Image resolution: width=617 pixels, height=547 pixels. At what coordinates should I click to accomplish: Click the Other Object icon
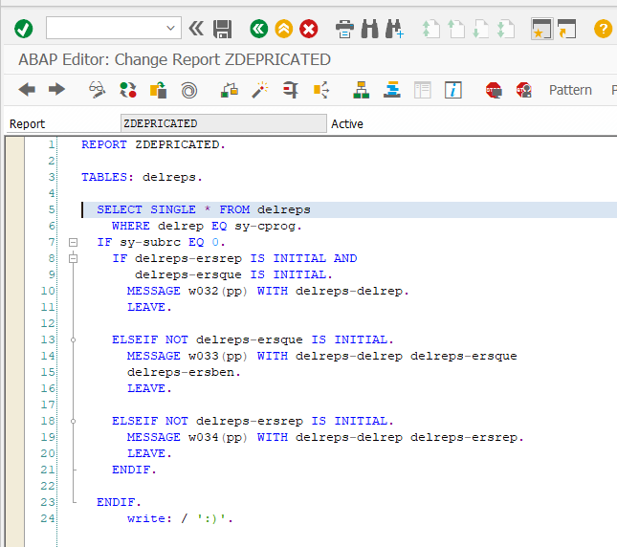[158, 90]
